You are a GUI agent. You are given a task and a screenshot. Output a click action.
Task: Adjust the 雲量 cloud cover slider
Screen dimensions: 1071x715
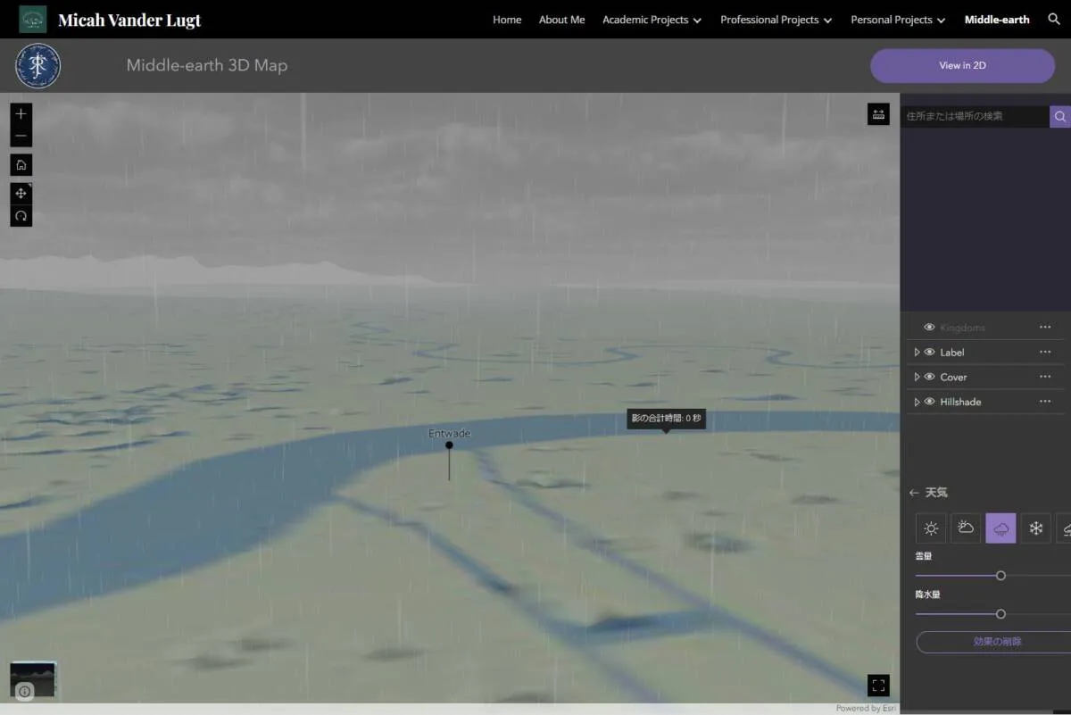(x=1000, y=576)
